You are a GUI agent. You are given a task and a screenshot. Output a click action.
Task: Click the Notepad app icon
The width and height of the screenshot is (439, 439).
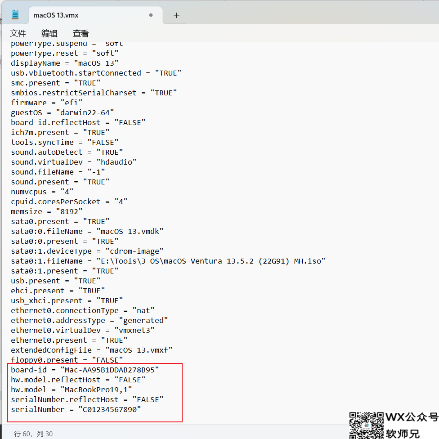coord(15,14)
